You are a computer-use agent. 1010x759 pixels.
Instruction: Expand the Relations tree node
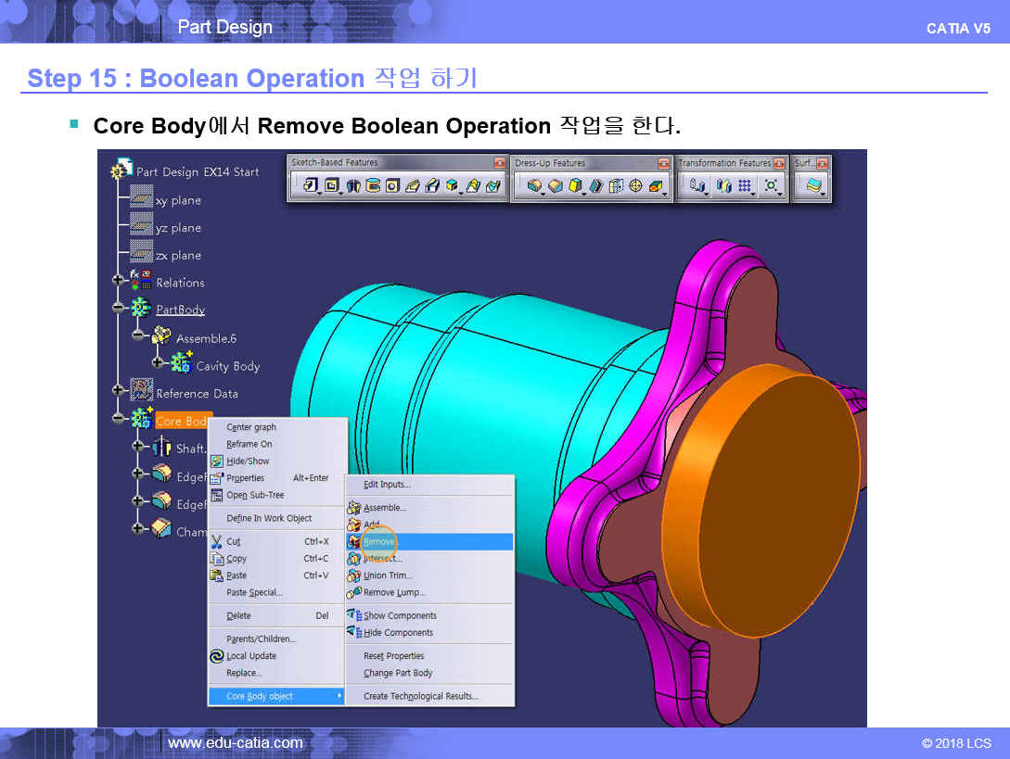coord(118,281)
